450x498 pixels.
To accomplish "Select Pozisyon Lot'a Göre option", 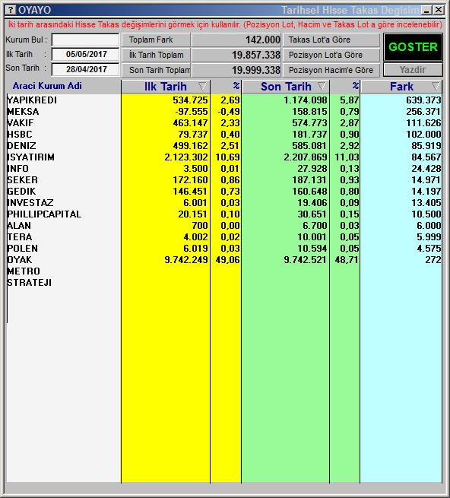I will coord(331,55).
